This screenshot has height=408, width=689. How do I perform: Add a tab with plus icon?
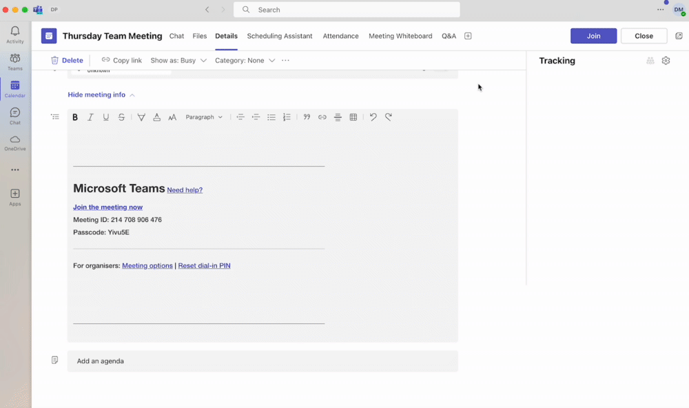[x=468, y=36]
